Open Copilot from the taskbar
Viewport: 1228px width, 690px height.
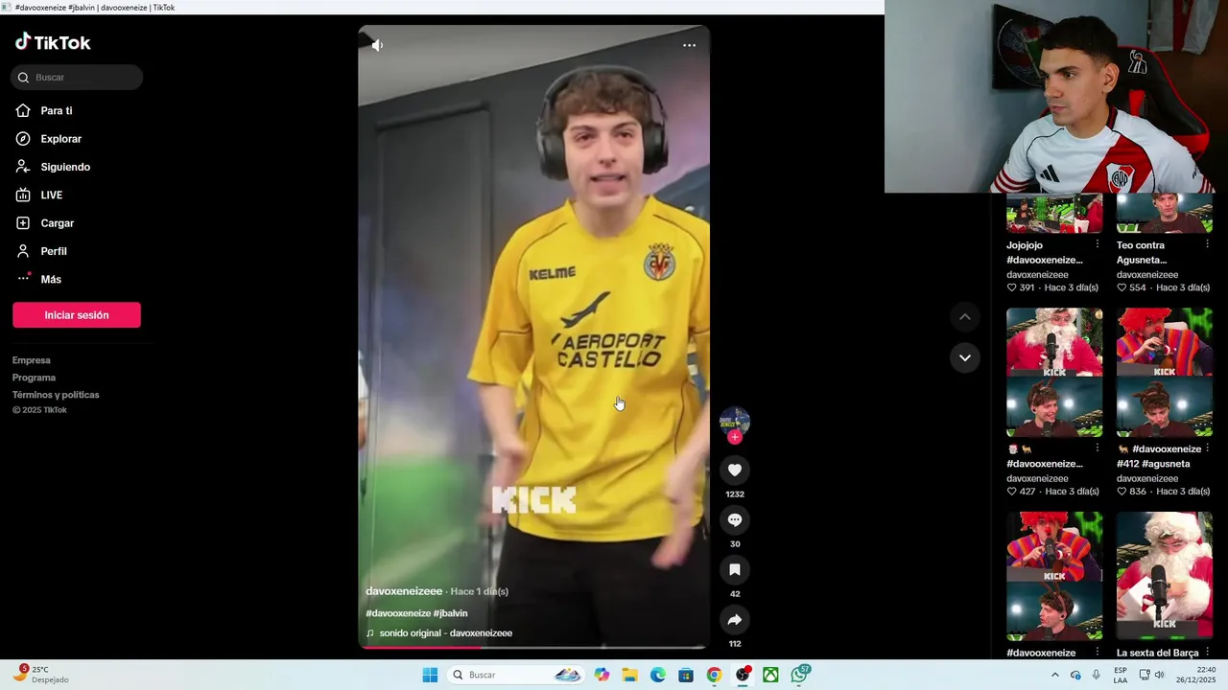(602, 675)
